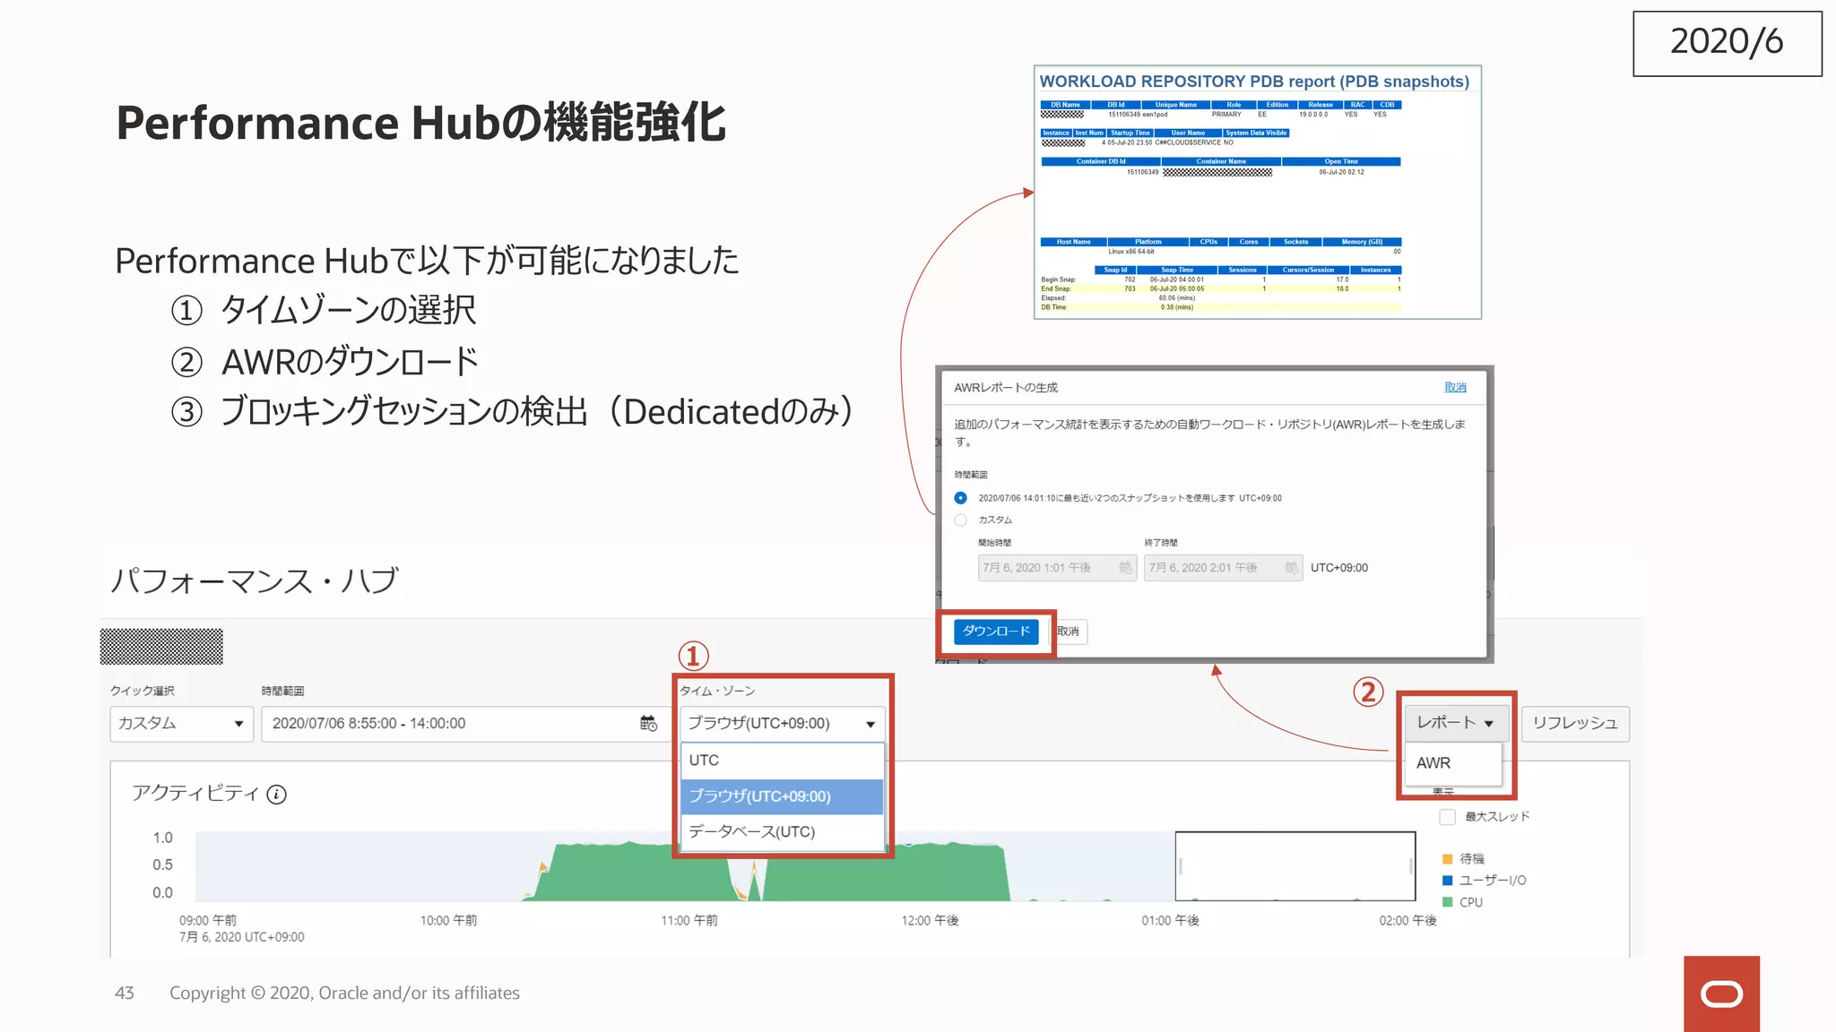The image size is (1836, 1032).
Task: Choose ブラウザ(UTC+09:00) in time zone list
Action: [x=783, y=796]
